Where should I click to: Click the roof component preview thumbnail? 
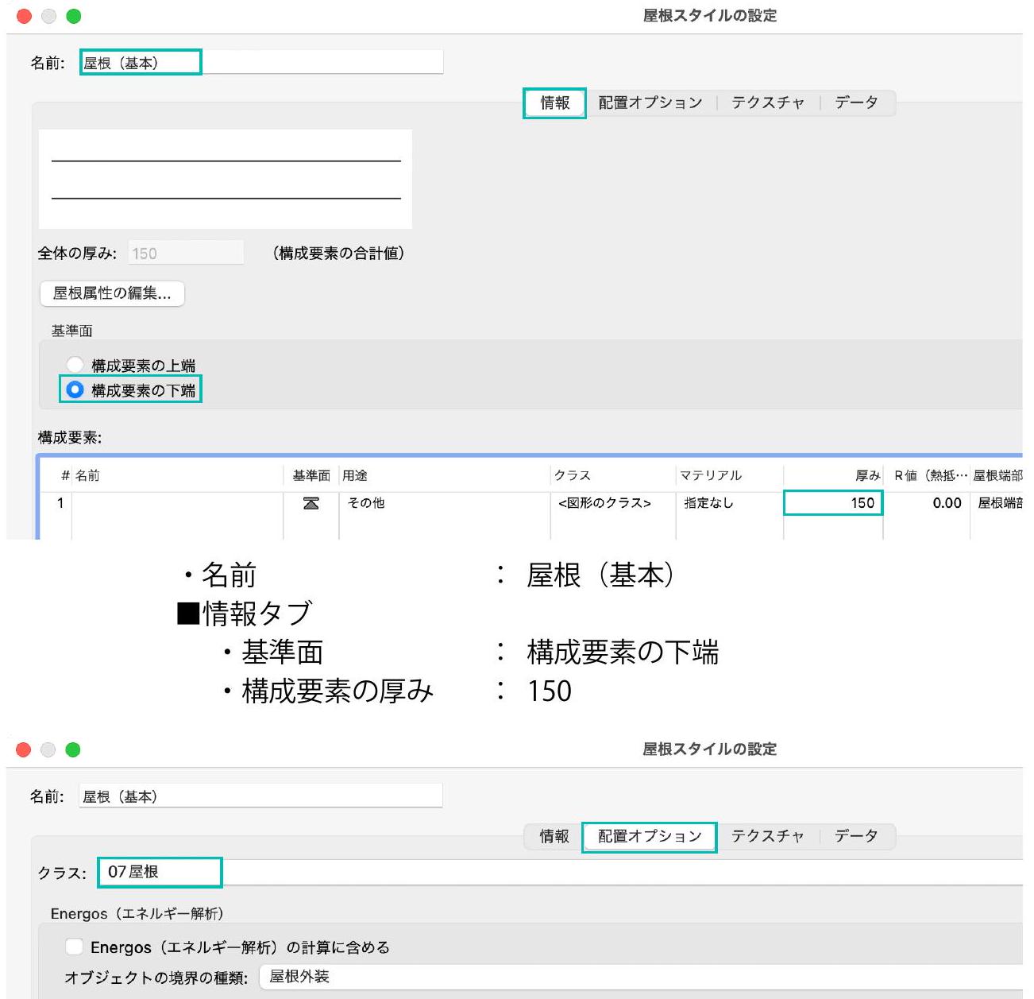click(x=226, y=179)
